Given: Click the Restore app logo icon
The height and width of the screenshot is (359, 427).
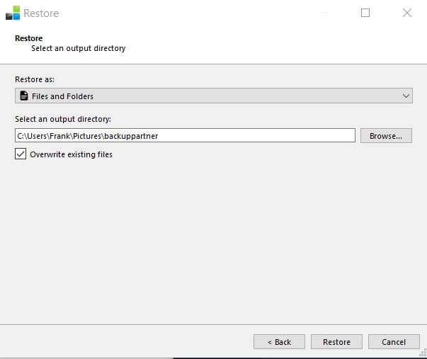Looking at the screenshot, I should [x=13, y=13].
